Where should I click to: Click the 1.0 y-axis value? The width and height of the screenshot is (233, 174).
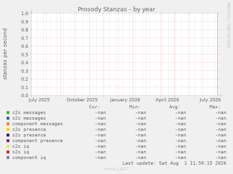(25, 13)
